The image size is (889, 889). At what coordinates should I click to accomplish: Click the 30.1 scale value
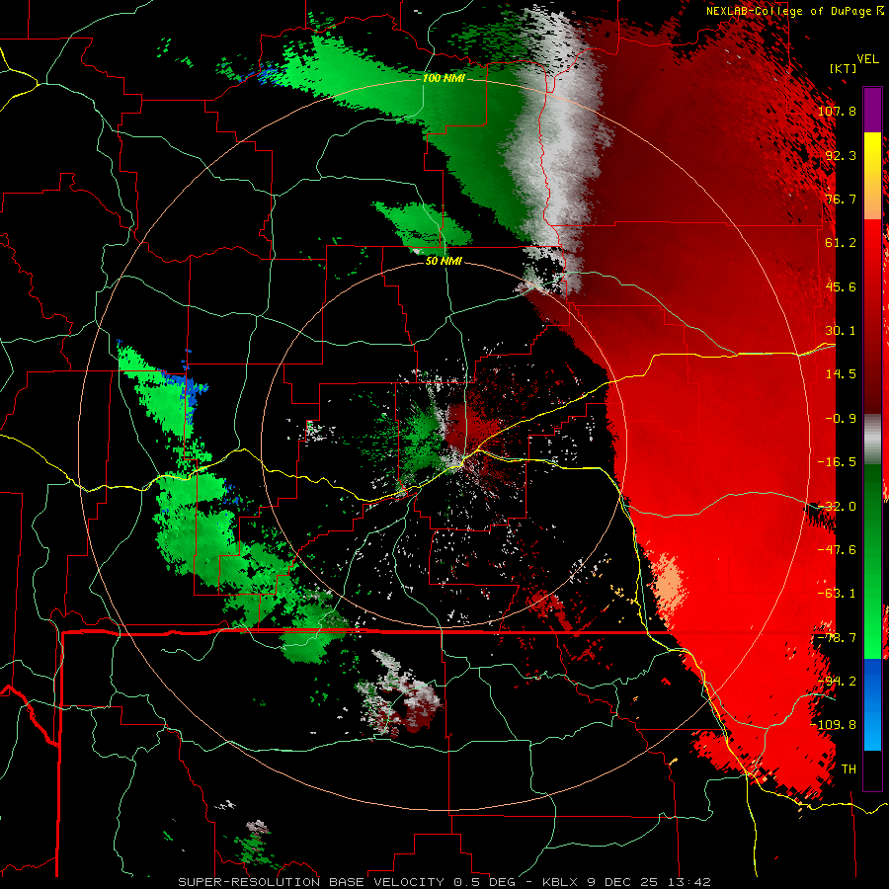(841, 331)
